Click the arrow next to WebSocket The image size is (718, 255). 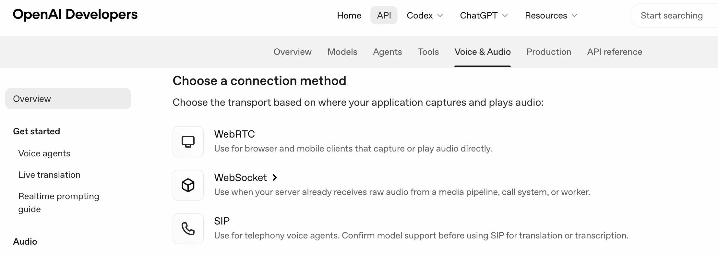275,177
